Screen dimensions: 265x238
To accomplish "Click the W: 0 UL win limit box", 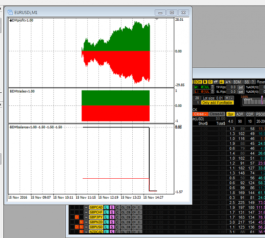I will click(203, 87).
